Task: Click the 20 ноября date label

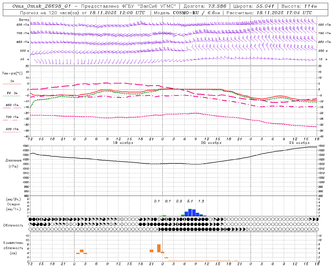Action: [x=211, y=143]
